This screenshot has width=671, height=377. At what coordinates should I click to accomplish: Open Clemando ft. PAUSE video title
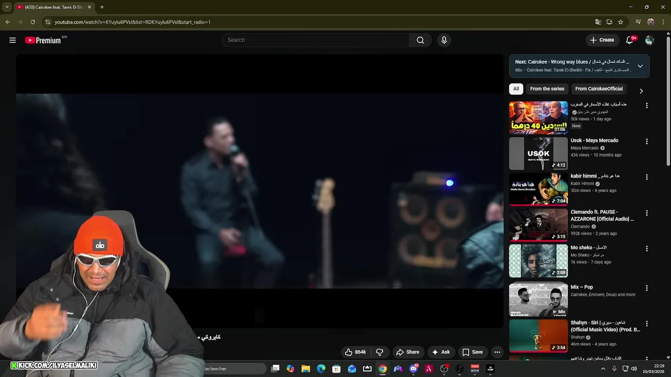(x=602, y=215)
